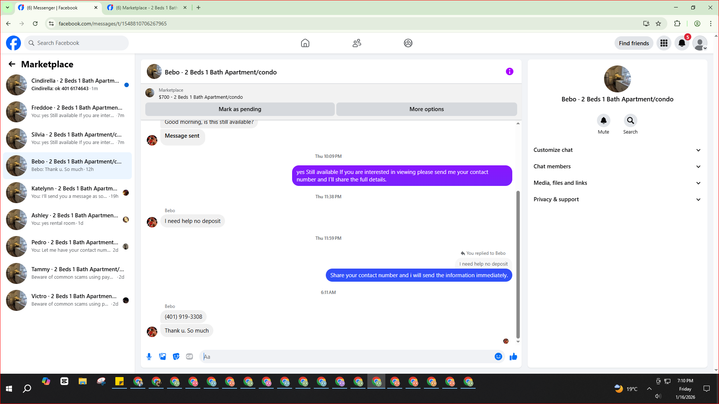The image size is (719, 404).
Task: Mute the Bebo conversation
Action: (603, 120)
